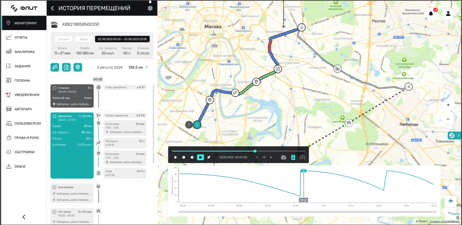Click the back arrow beside История перемещений
Image resolution: width=462 pixels, height=225 pixels.
53,8
